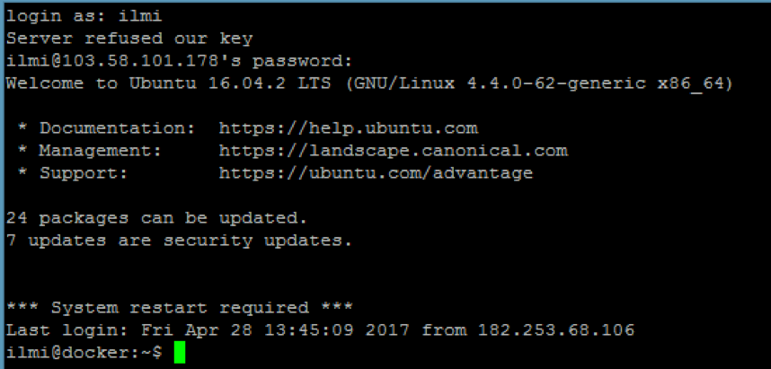
Task: Click the 182.253.68.106 last login IP address
Action: pos(555,330)
